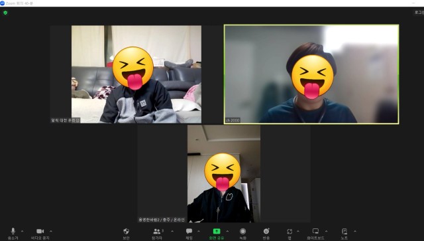Image resolution: width=424 pixels, height=241 pixels.
Task: Expand the arrow next to Whiteboard
Action: pos(327,231)
